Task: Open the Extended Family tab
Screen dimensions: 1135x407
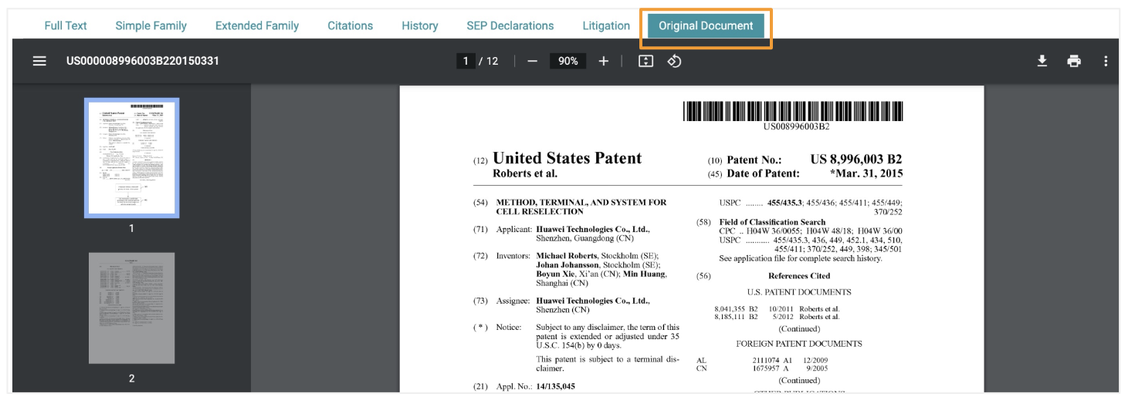Action: tap(257, 25)
